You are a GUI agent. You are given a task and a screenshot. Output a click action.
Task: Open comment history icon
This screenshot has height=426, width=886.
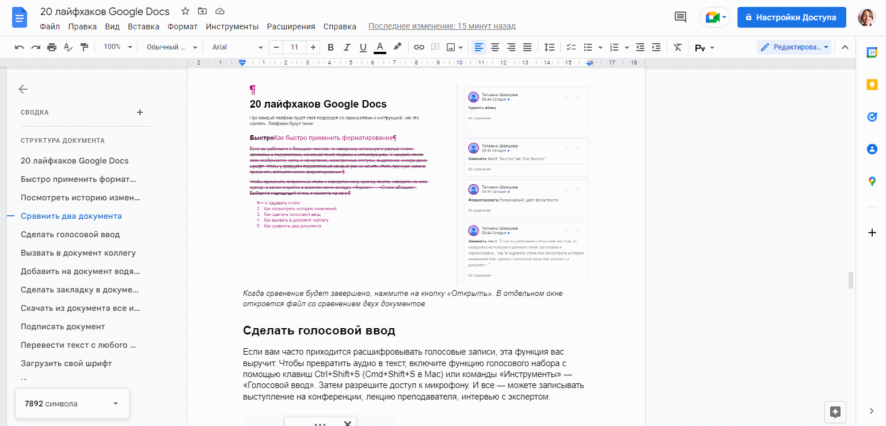[x=680, y=17]
